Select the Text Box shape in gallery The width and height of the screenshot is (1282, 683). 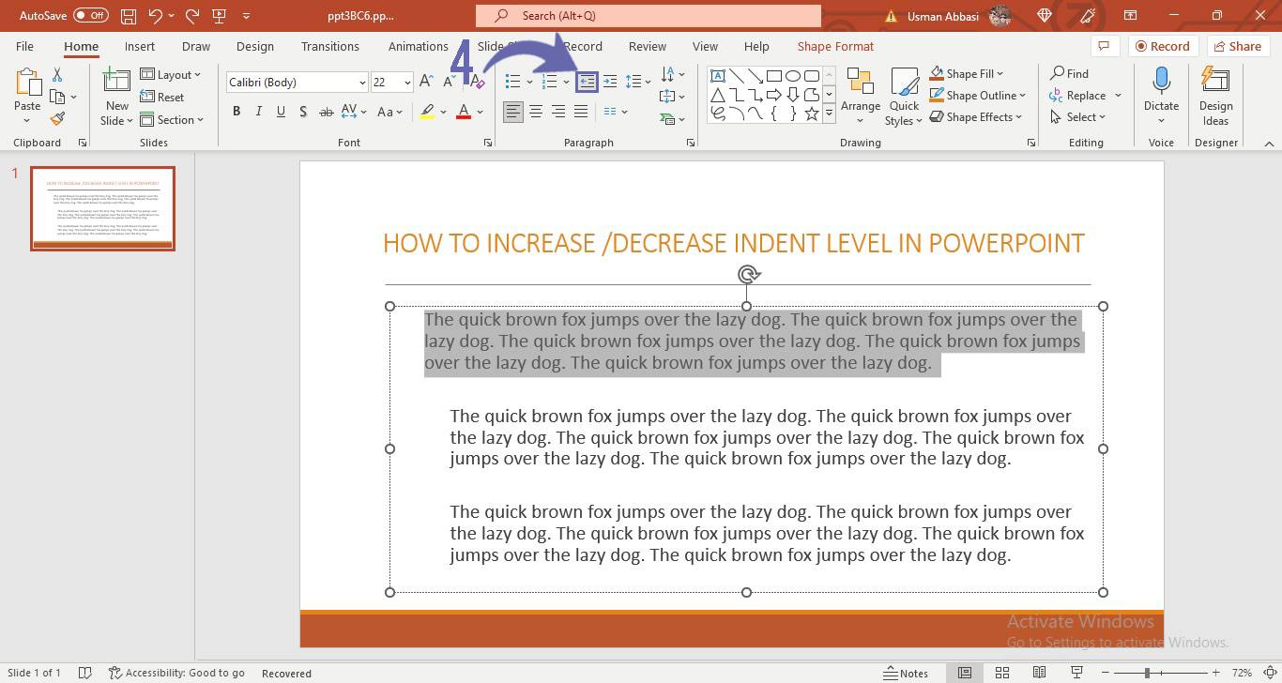tap(718, 76)
